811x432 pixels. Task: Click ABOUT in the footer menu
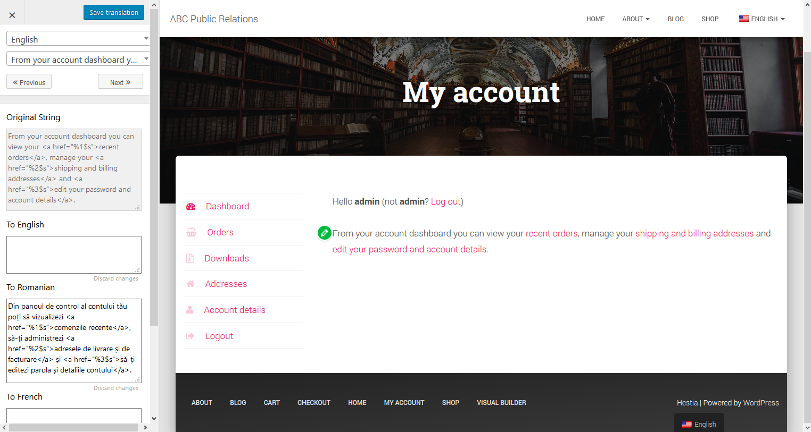coord(202,403)
